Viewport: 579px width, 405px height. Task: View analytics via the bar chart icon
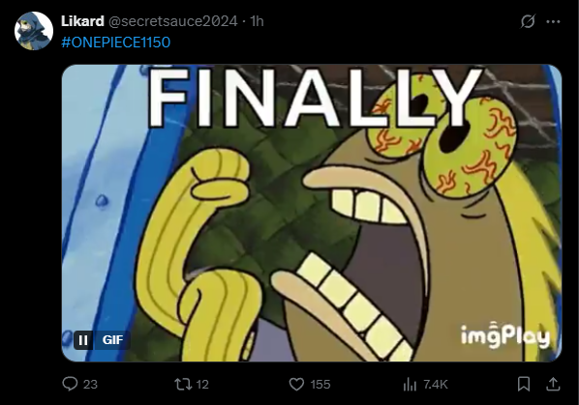[x=410, y=385]
